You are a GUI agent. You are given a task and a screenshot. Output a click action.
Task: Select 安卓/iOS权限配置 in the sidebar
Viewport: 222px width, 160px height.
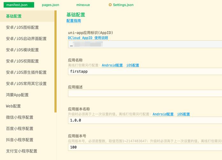(x=22, y=61)
